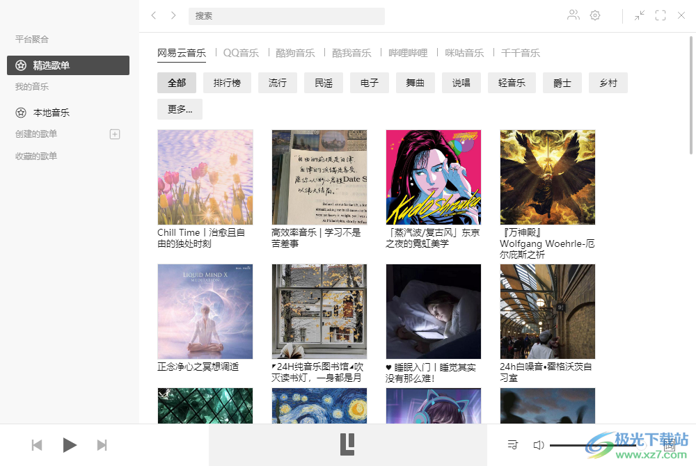
Task: Click the star icon beside 本地音乐
Action: pyautogui.click(x=21, y=113)
